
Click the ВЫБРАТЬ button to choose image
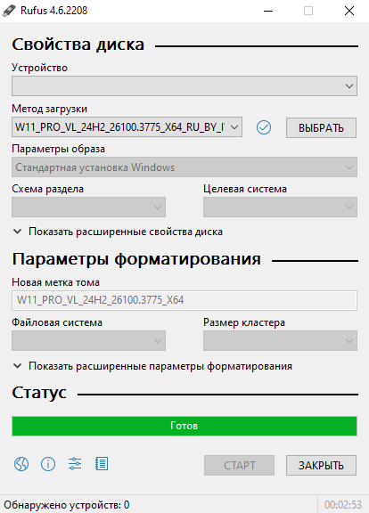(321, 127)
